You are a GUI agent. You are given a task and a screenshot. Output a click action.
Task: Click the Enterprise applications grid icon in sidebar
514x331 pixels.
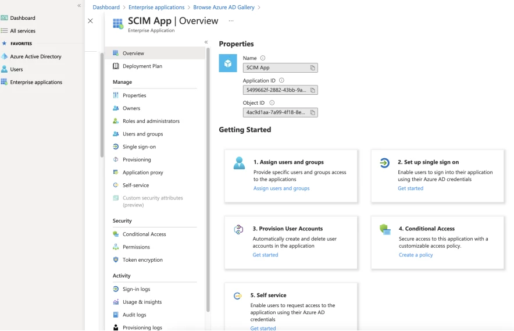point(4,81)
